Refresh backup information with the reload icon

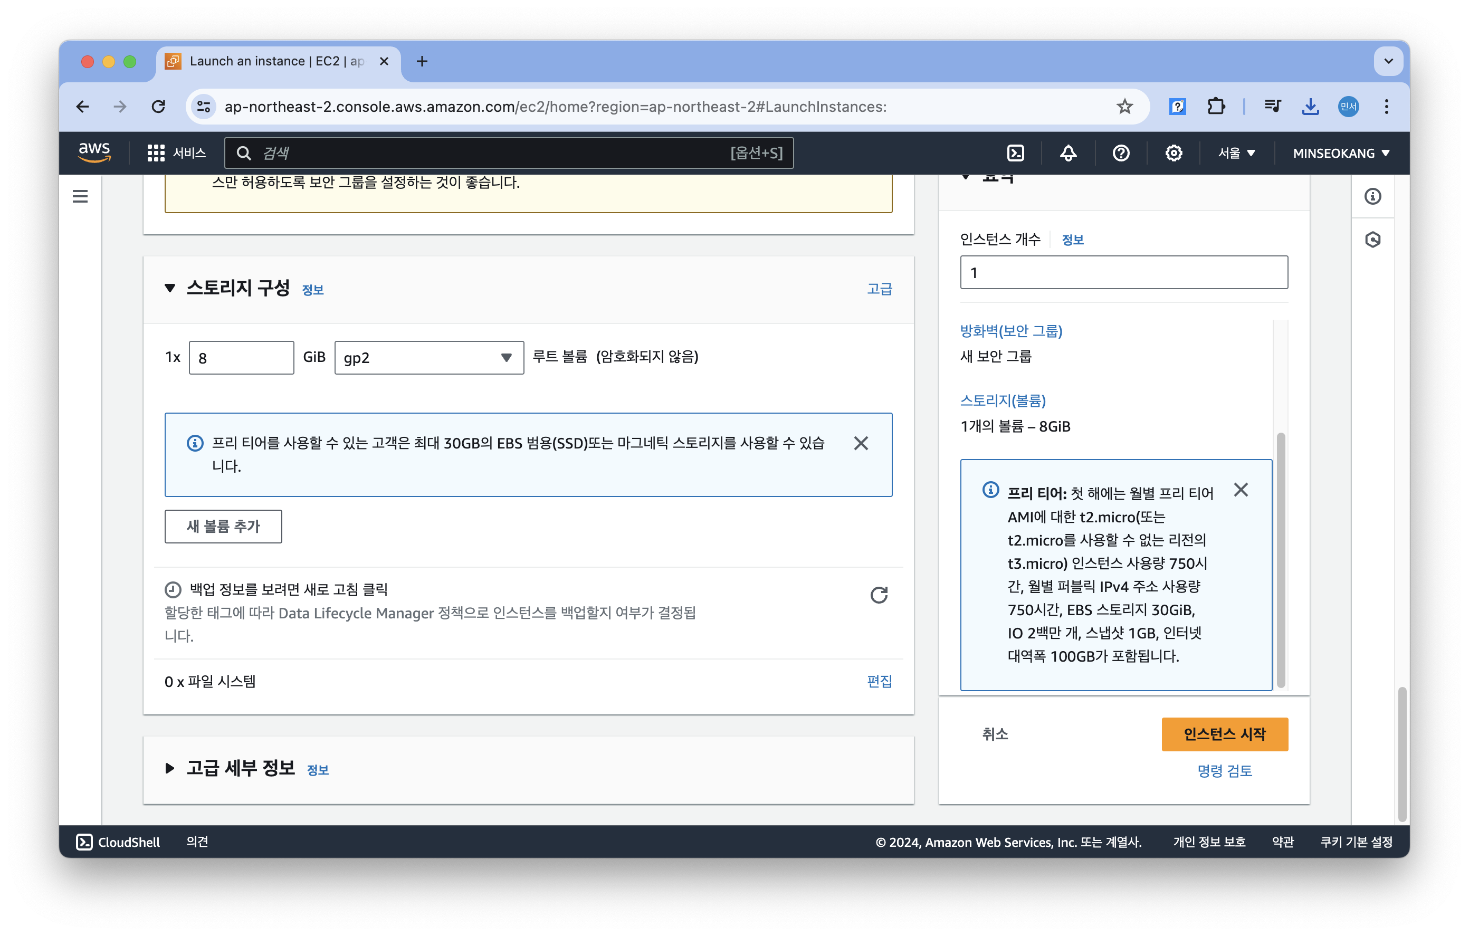pos(879,595)
